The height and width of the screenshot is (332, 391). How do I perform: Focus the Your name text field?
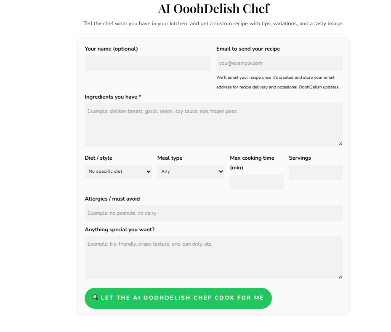(147, 64)
